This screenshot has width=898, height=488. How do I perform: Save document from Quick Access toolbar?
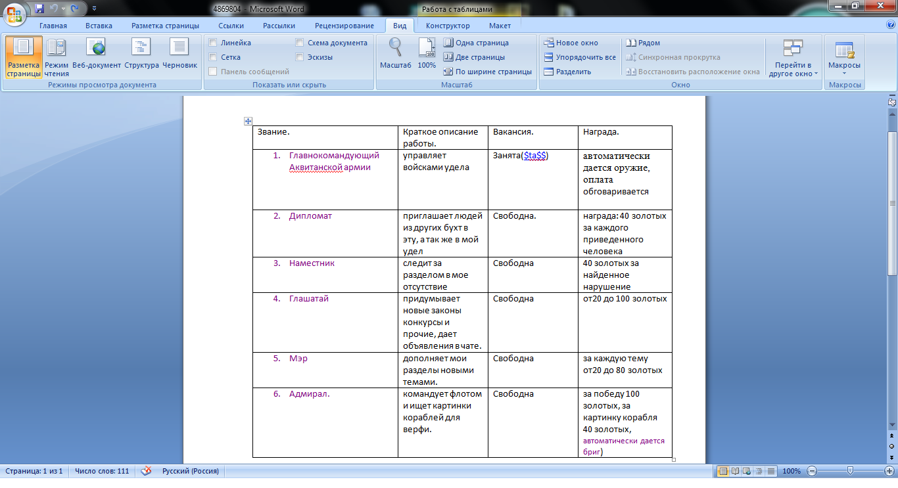39,9
